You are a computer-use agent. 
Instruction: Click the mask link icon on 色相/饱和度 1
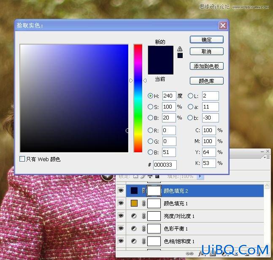(x=143, y=241)
